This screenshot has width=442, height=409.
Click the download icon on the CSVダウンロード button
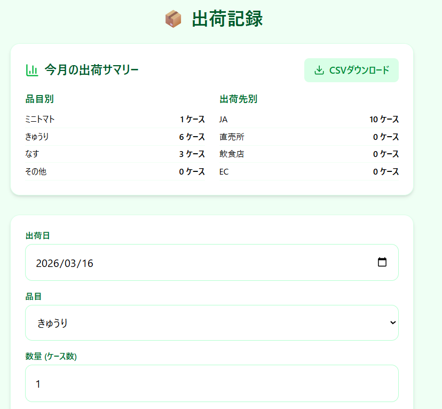pyautogui.click(x=319, y=70)
